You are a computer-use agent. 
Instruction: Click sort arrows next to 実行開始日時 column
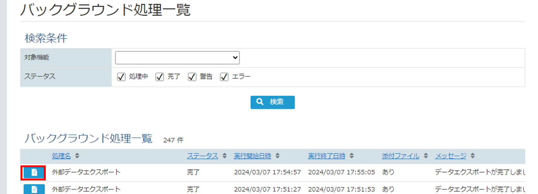(x=278, y=156)
